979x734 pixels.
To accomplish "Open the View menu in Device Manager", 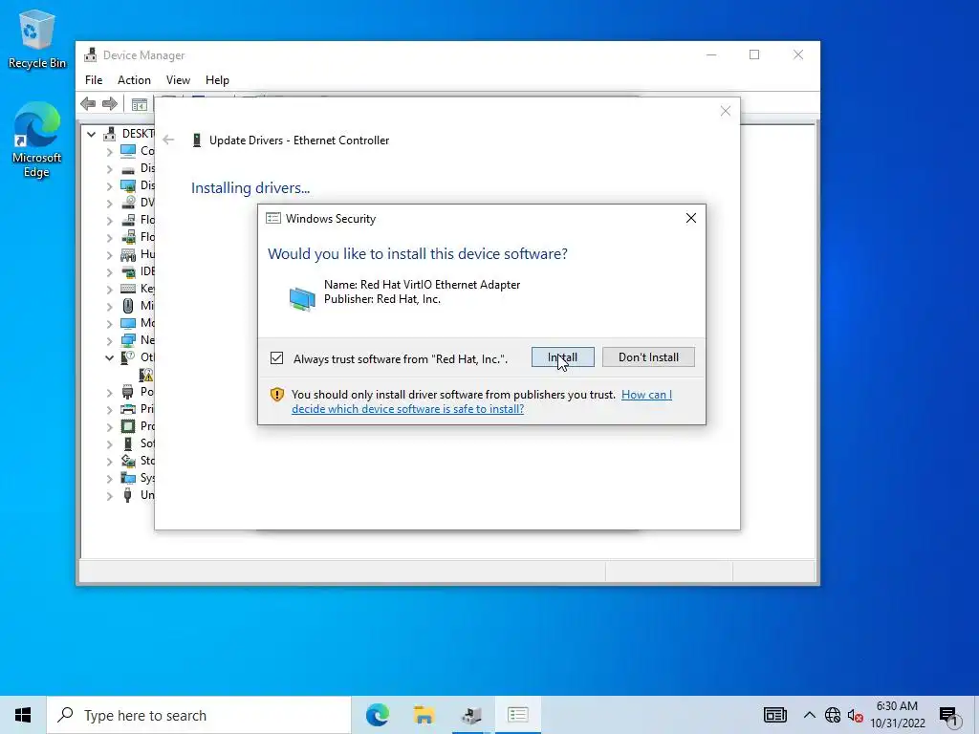I will pos(178,80).
